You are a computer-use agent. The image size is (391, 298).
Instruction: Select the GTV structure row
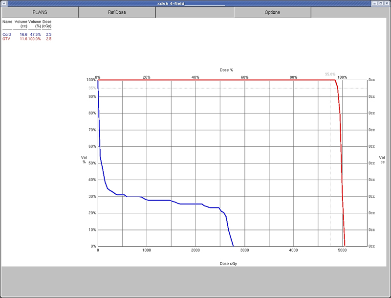coord(6,39)
